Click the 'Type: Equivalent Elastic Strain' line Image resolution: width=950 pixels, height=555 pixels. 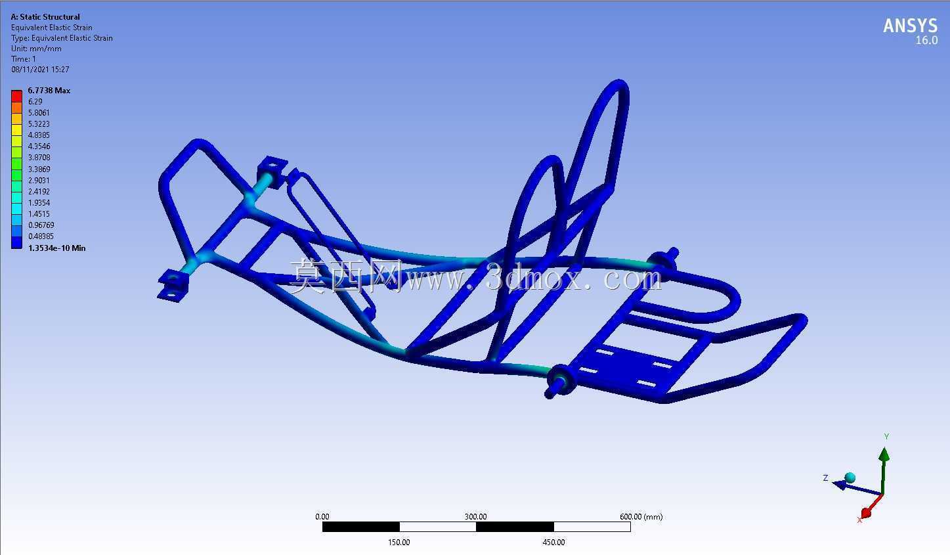62,38
